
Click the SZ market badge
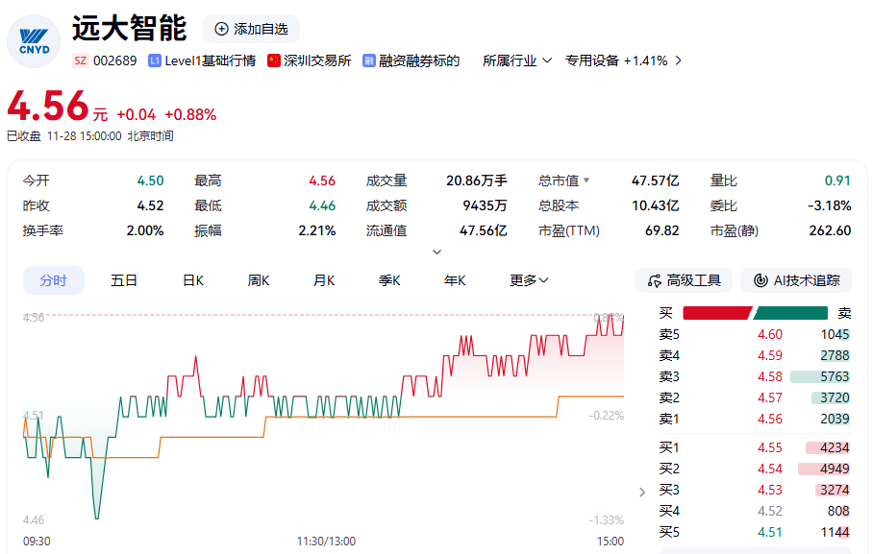point(80,60)
